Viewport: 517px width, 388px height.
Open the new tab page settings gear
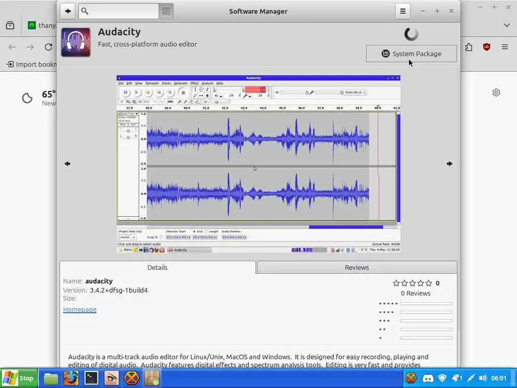496,92
